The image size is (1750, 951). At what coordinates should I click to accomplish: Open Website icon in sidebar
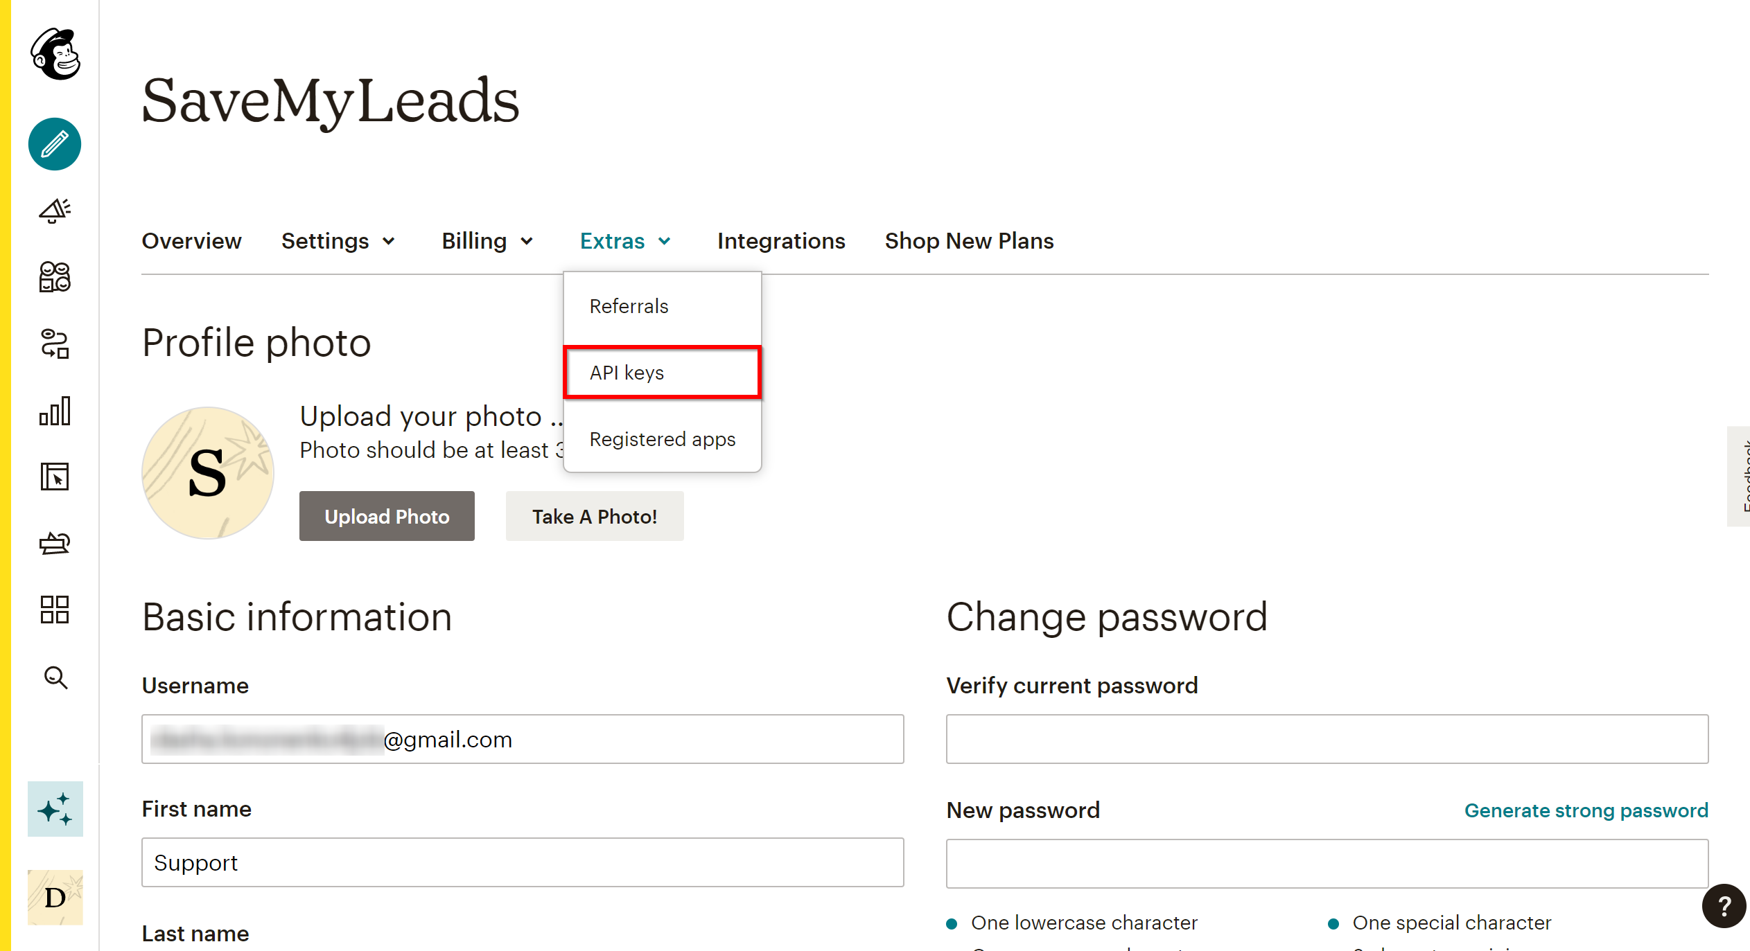tap(55, 477)
